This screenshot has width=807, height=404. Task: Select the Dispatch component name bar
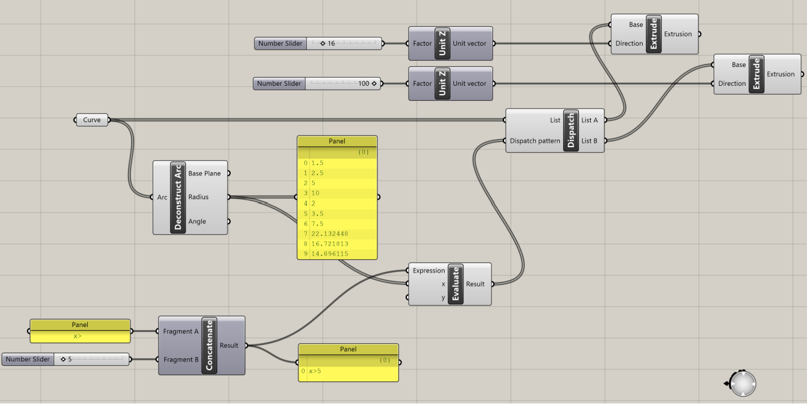571,130
